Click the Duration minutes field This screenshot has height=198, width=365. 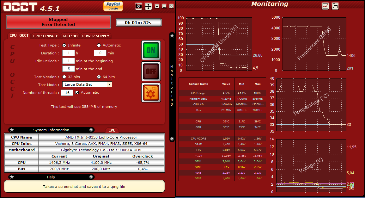[x=100, y=53]
